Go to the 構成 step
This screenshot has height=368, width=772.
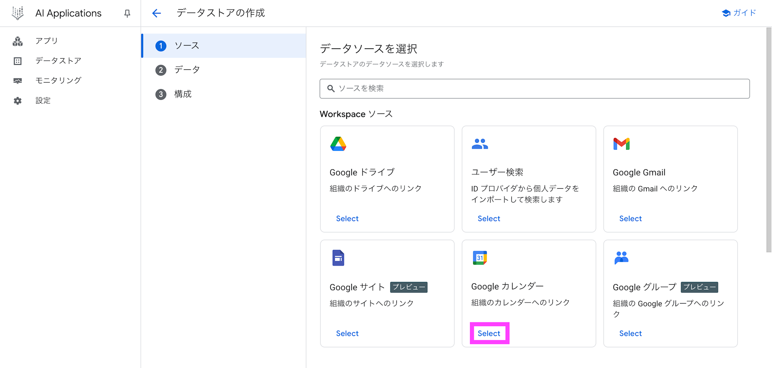point(224,94)
